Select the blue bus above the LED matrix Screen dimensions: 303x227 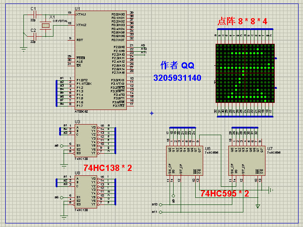click(x=245, y=29)
